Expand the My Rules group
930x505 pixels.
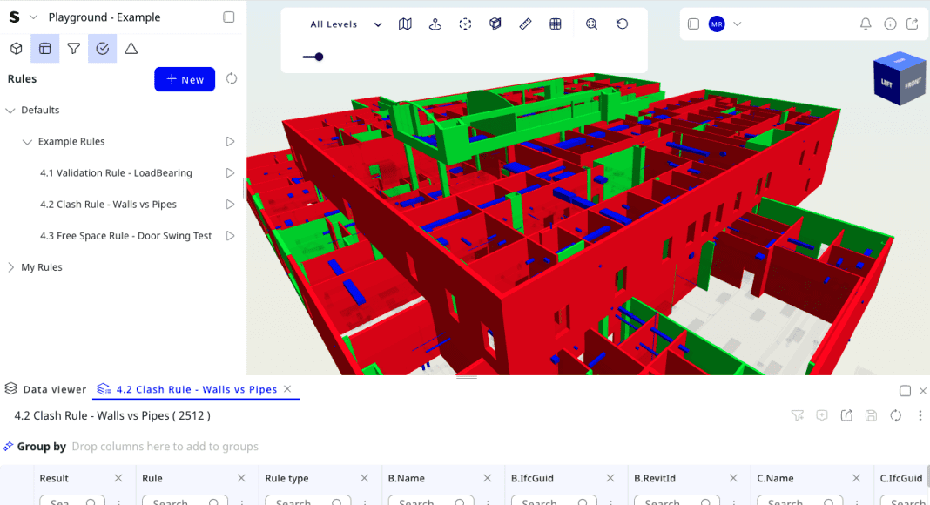click(11, 267)
